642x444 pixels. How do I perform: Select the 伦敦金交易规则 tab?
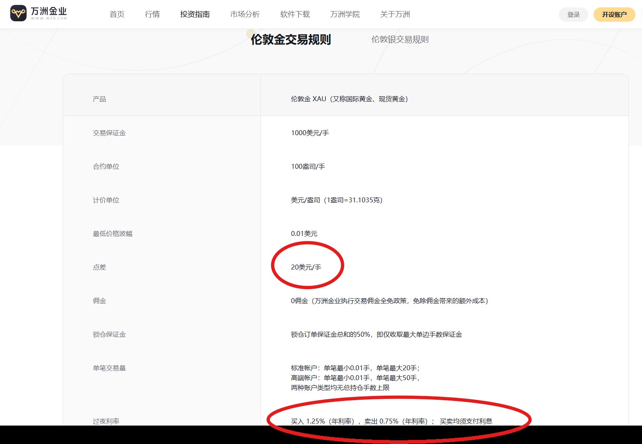coord(291,40)
